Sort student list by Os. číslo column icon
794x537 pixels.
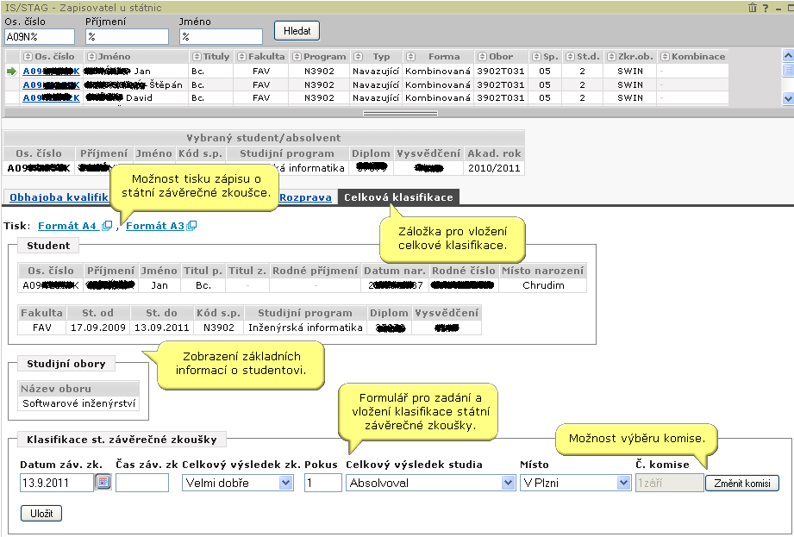(x=28, y=57)
